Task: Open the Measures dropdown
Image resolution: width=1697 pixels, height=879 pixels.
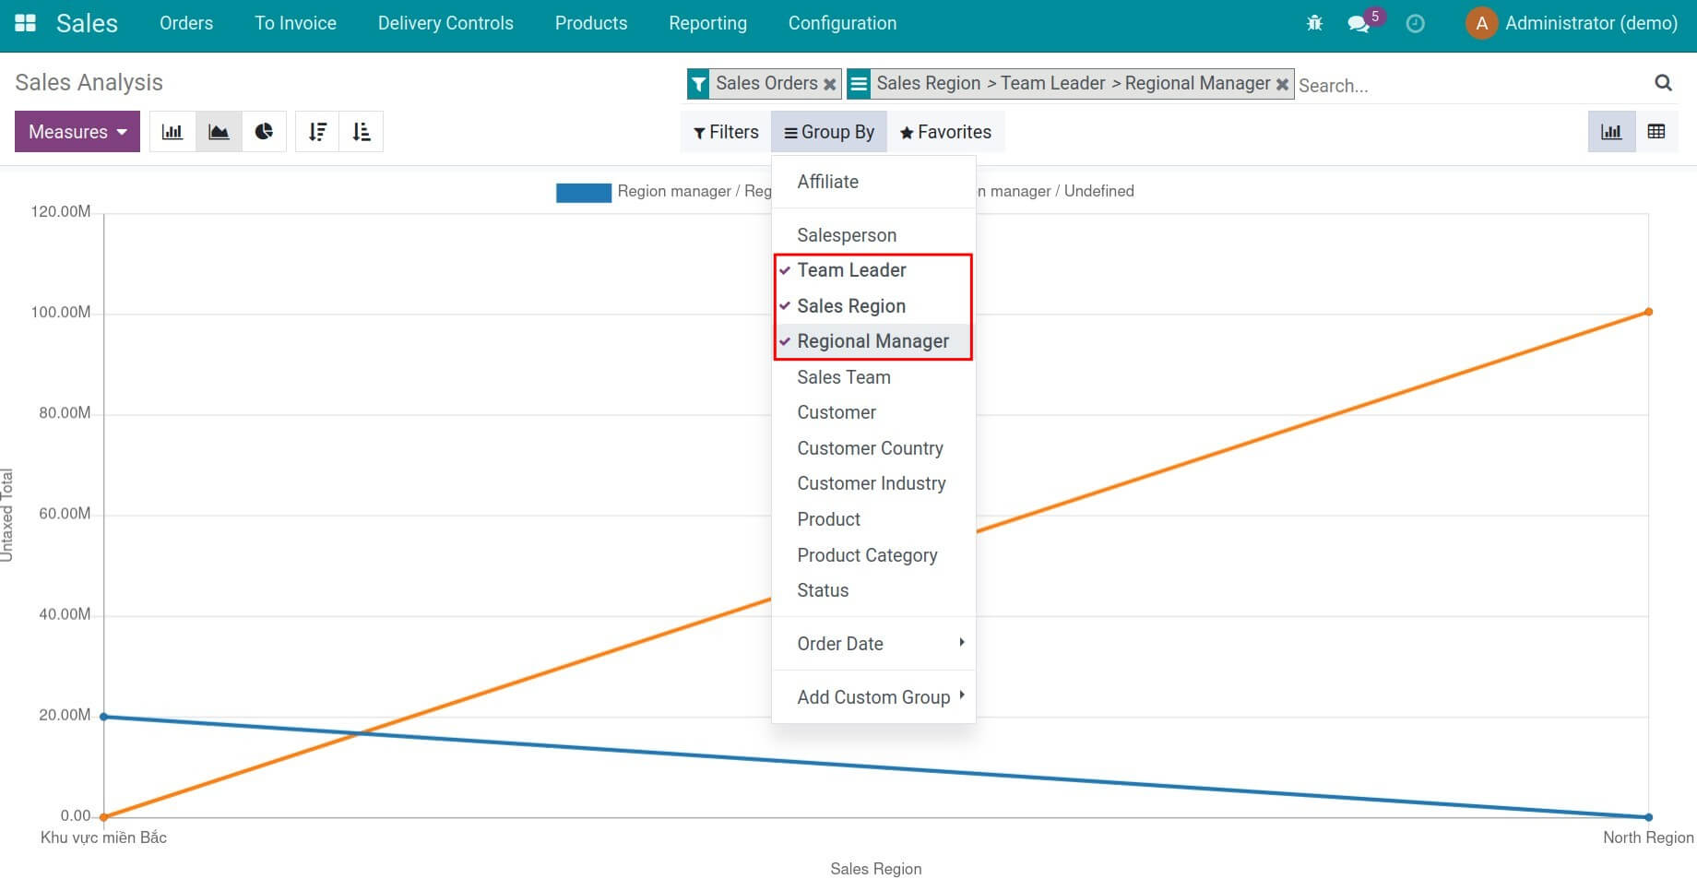Action: pos(77,131)
